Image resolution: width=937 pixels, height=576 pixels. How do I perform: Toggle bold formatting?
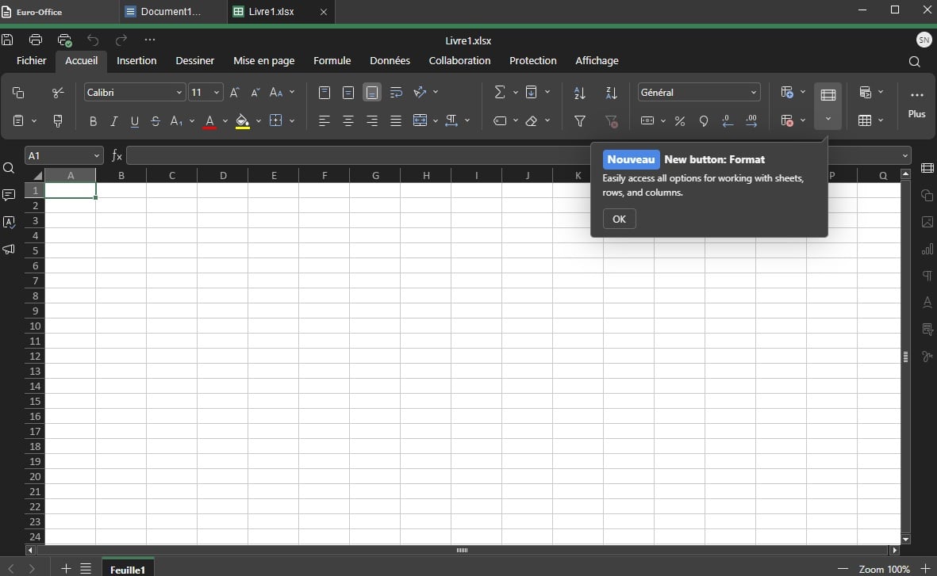pyautogui.click(x=93, y=121)
